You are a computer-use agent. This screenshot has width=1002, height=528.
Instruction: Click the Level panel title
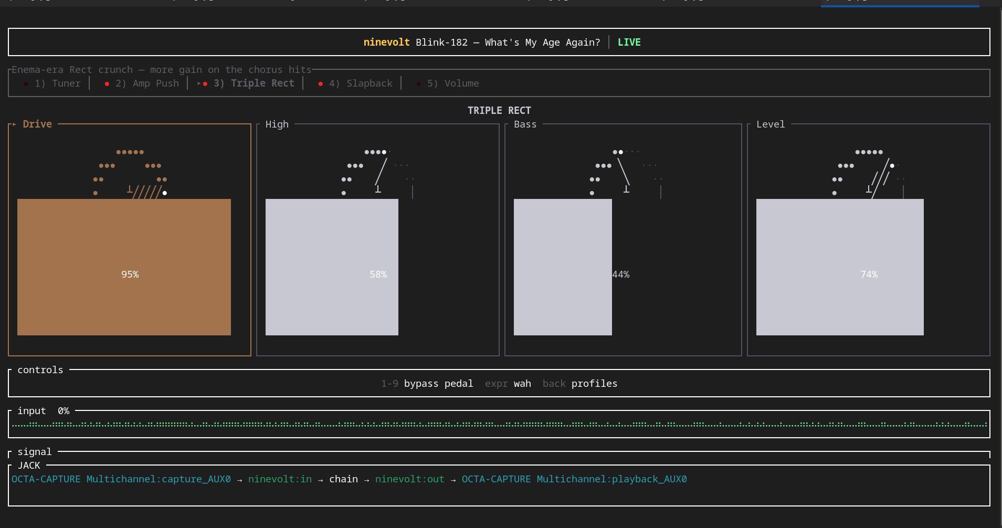pos(771,124)
